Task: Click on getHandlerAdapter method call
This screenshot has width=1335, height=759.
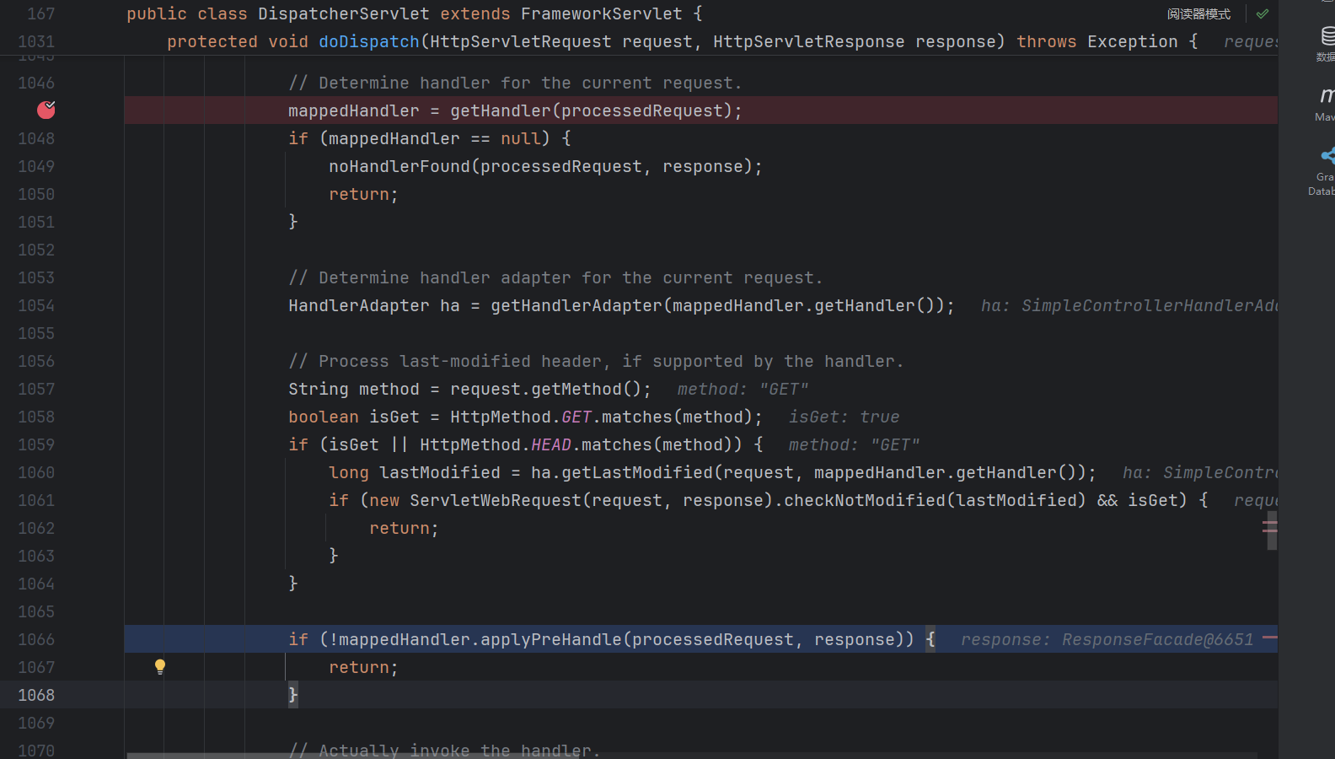Action: [x=576, y=305]
